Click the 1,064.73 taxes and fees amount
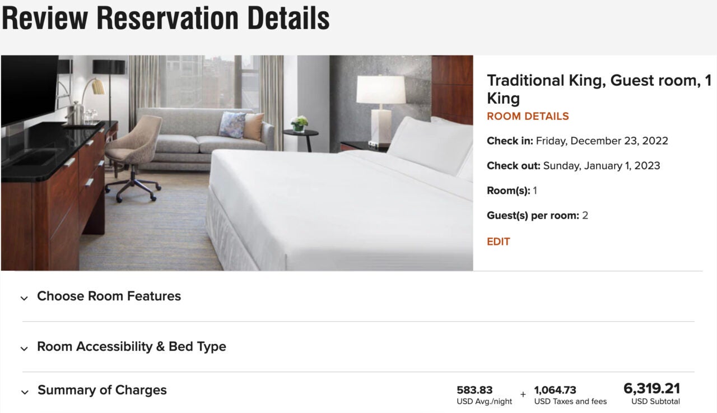Screen dimensions: 717x413 point(555,390)
